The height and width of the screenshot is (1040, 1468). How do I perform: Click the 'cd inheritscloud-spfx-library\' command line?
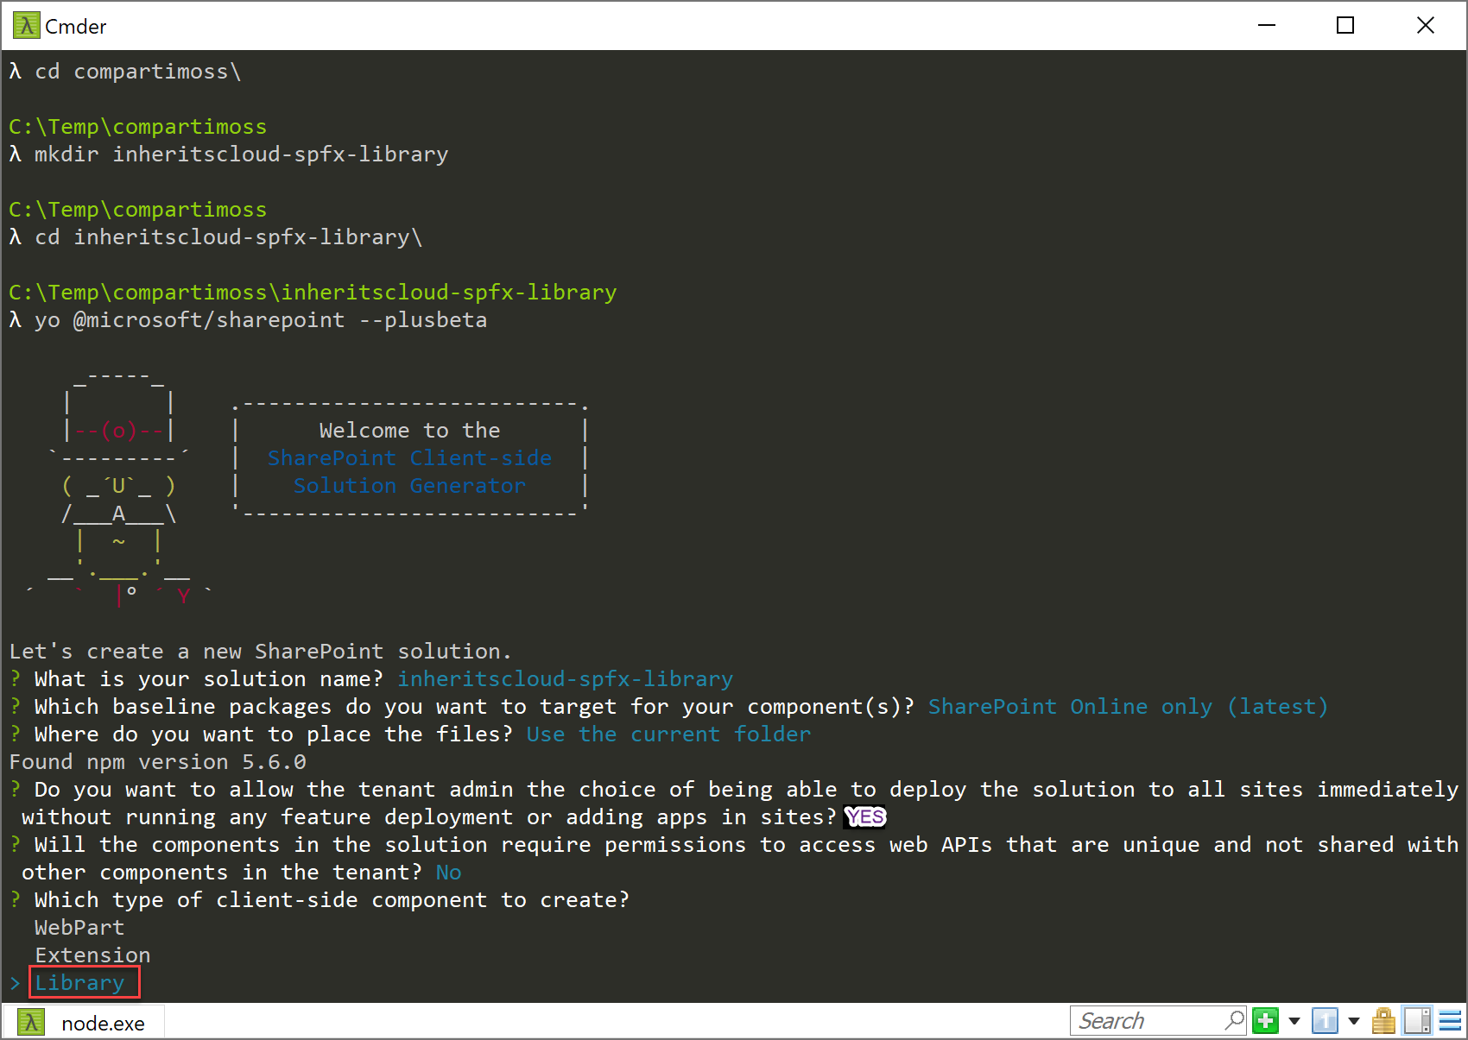[228, 237]
